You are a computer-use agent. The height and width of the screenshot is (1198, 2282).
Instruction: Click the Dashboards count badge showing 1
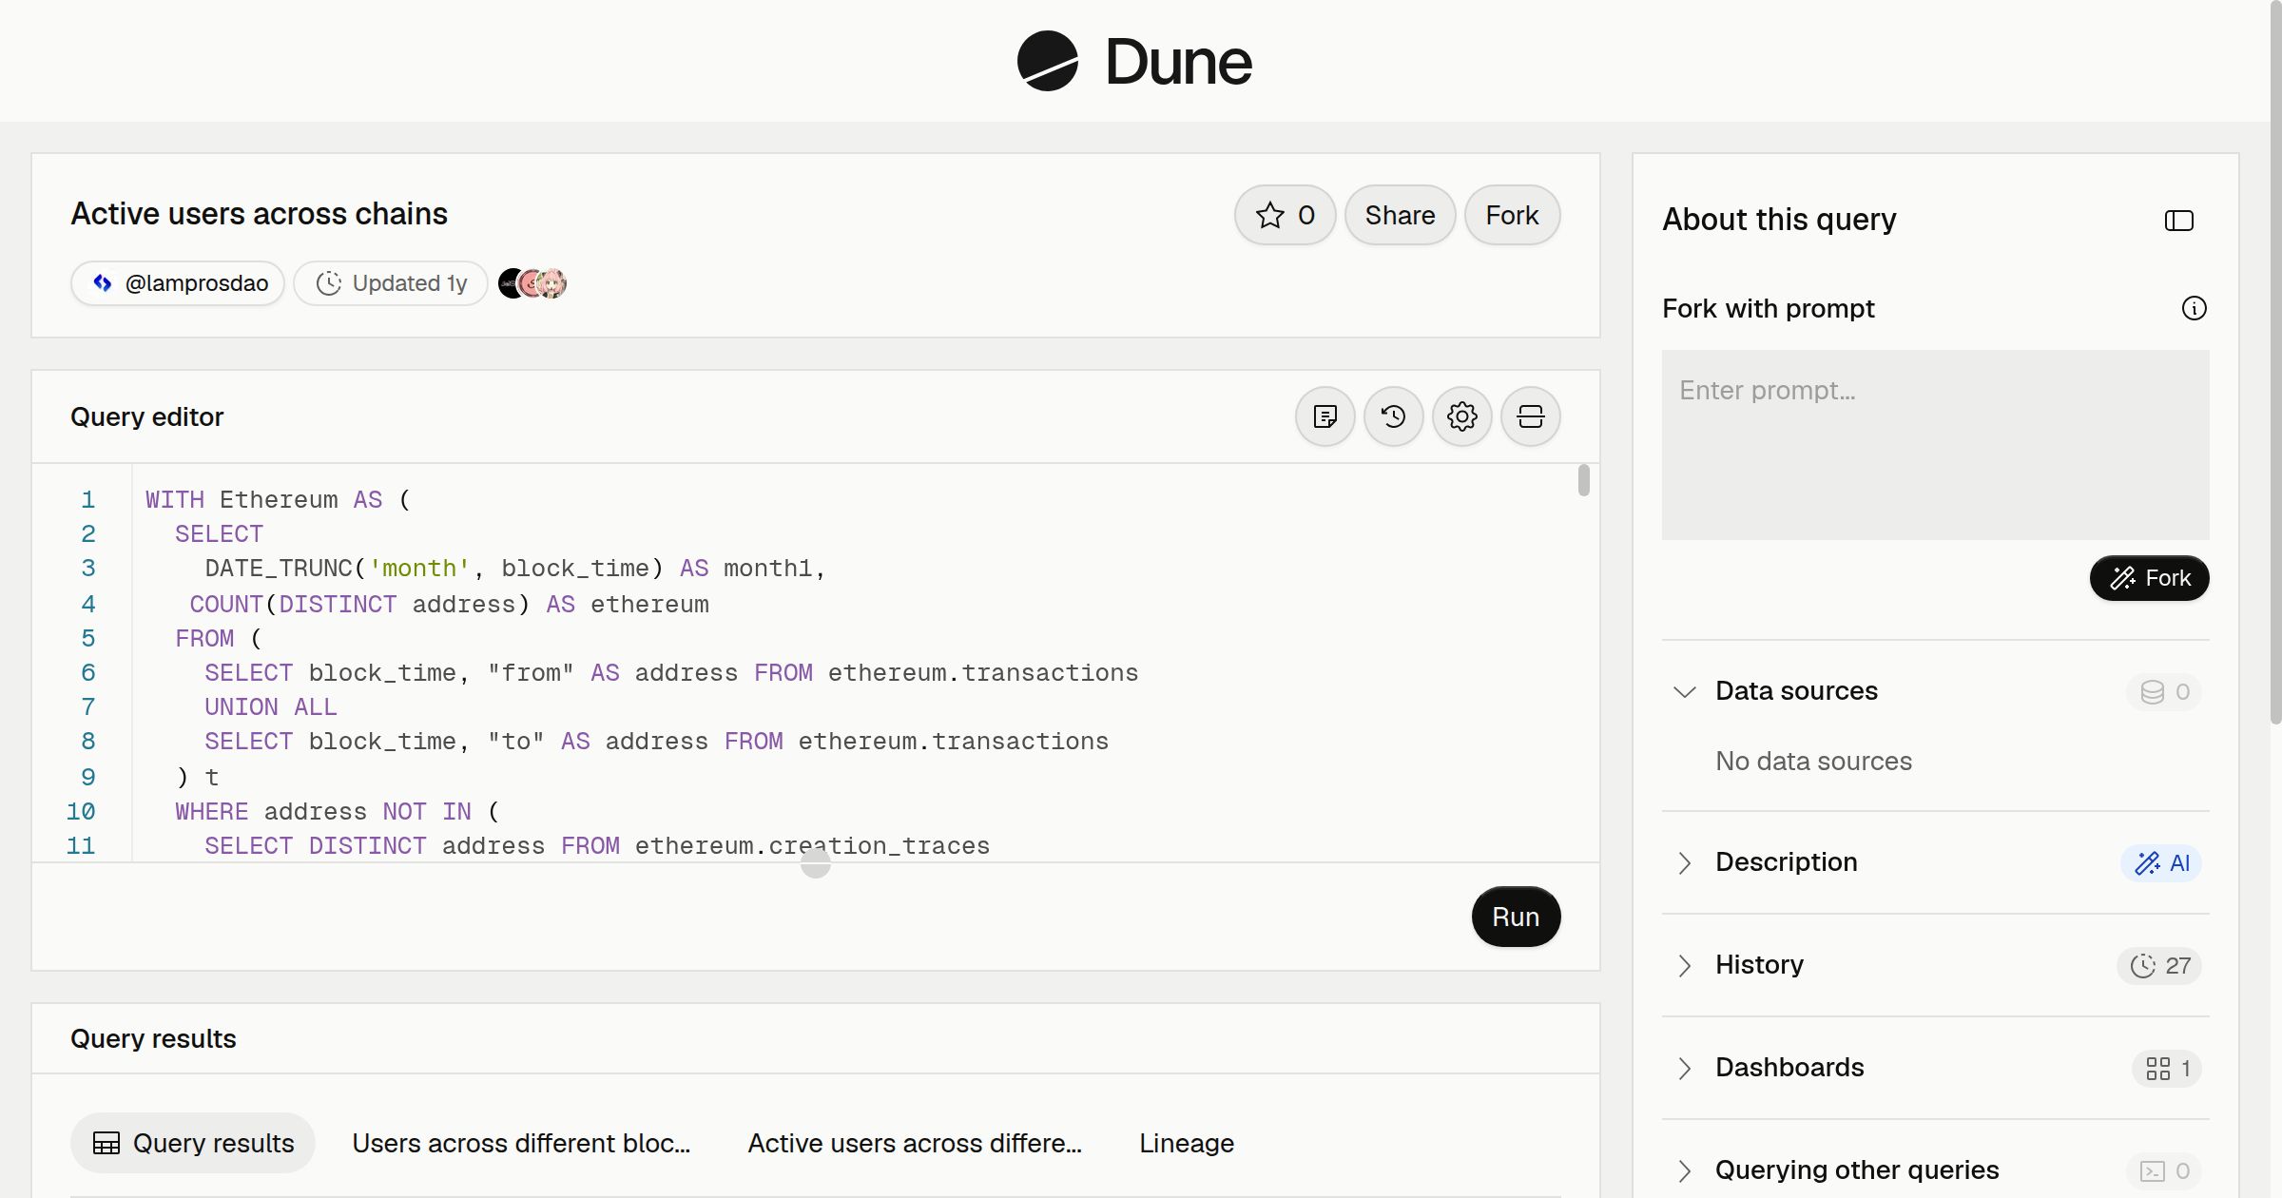[x=2167, y=1068]
